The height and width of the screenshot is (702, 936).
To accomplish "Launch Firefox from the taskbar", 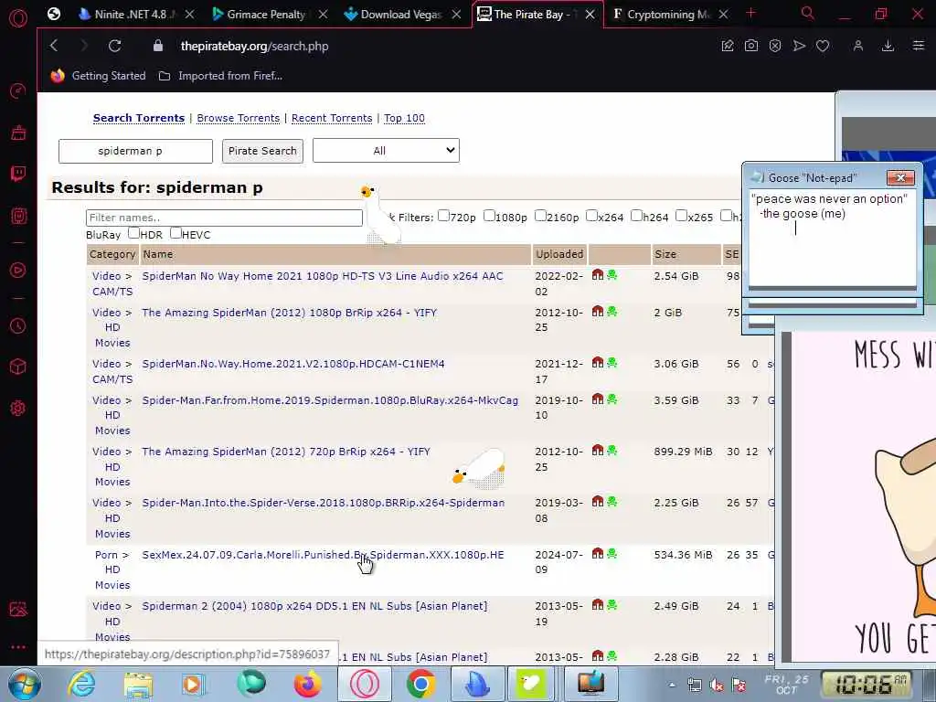I will [307, 684].
